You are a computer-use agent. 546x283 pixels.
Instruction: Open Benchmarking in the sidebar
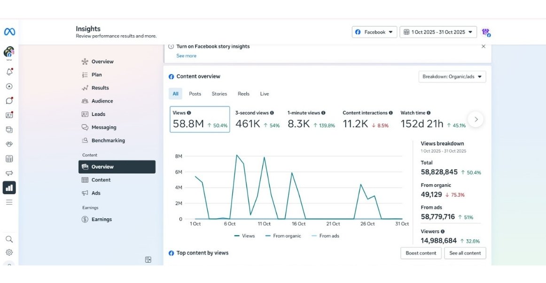click(x=108, y=140)
